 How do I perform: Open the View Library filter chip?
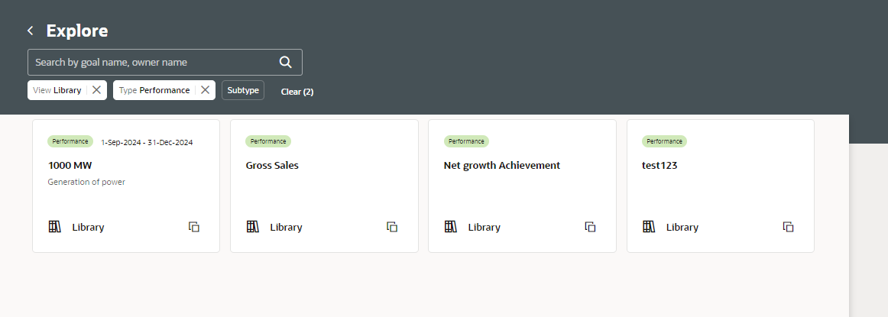(x=57, y=90)
